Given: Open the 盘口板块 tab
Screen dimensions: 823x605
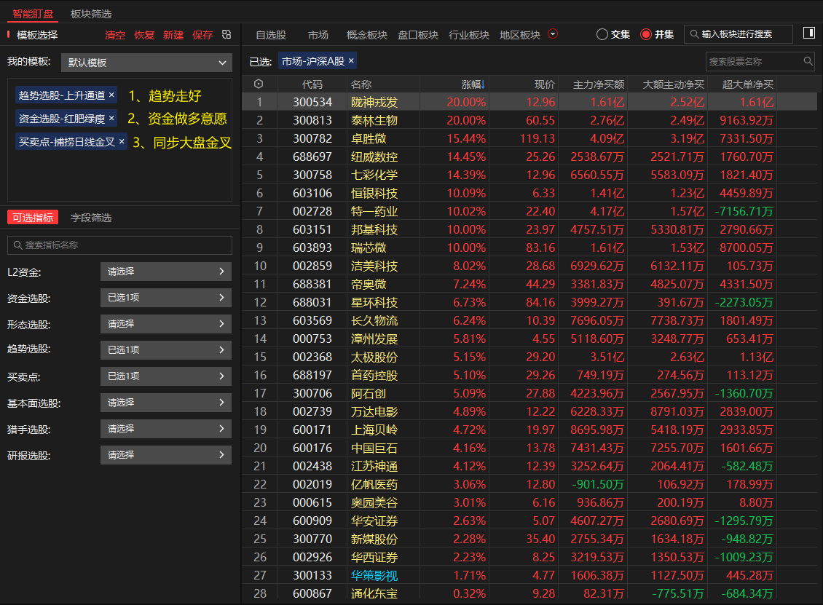Looking at the screenshot, I should pyautogui.click(x=418, y=35).
